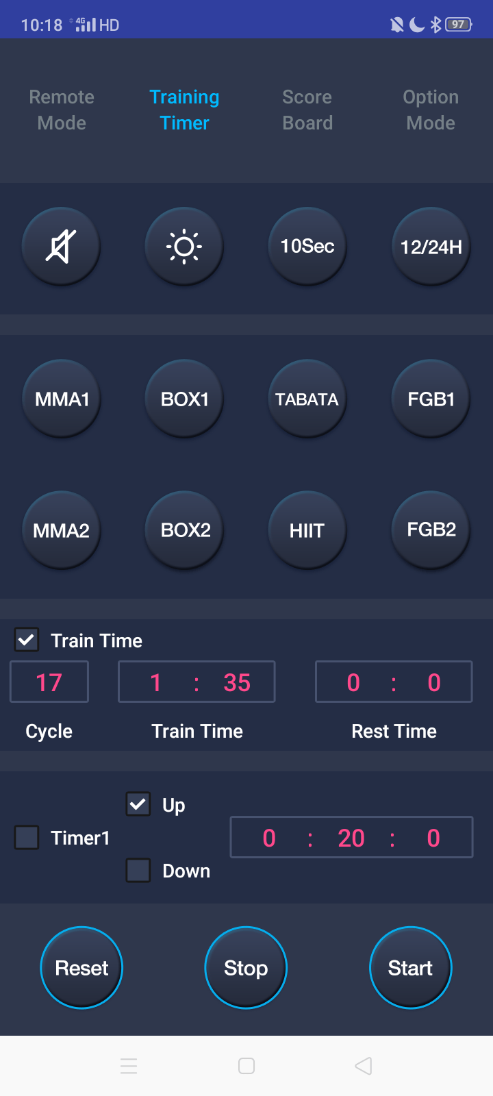
Task: Tap the mute sound icon button
Action: pyautogui.click(x=61, y=246)
